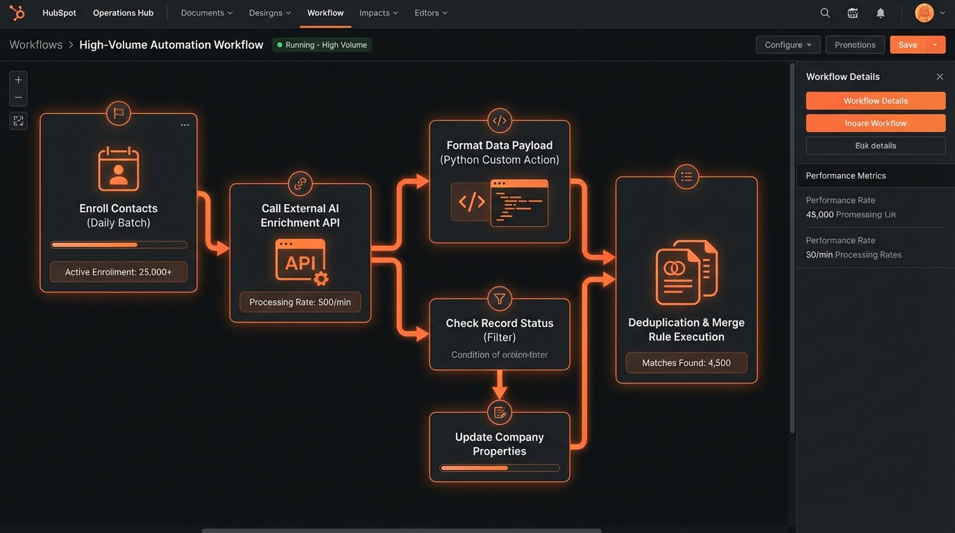Close the Workflow Details panel
Screen dimensions: 955x533
coord(940,77)
